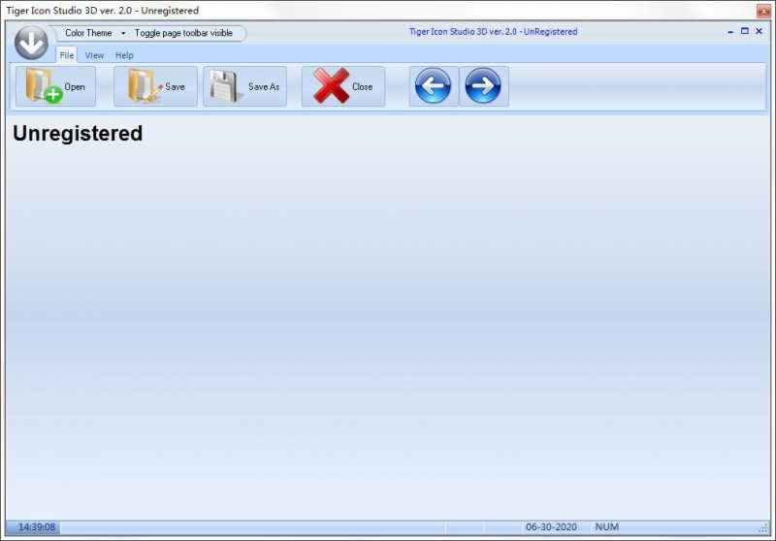Open the Help ribbon tab
The height and width of the screenshot is (541, 776).
click(124, 55)
